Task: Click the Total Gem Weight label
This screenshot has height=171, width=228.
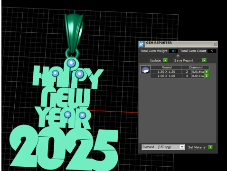Action: coord(154,51)
